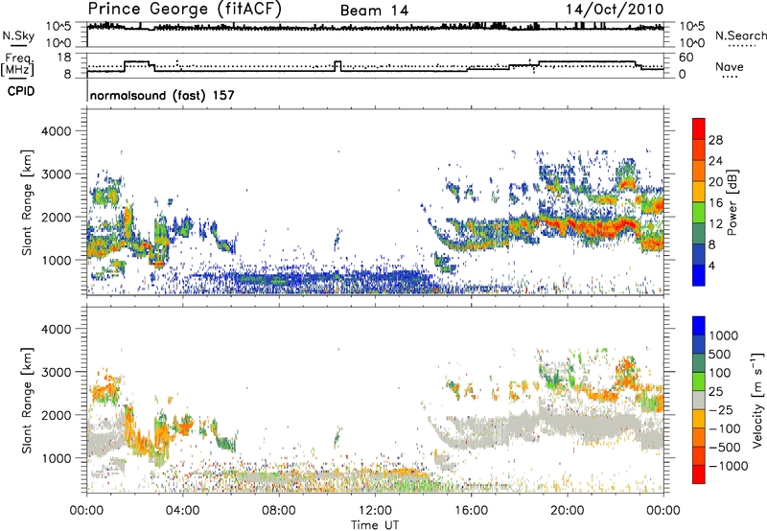
Task: Click the "500" Velocity colorbar label
Action: [720, 355]
